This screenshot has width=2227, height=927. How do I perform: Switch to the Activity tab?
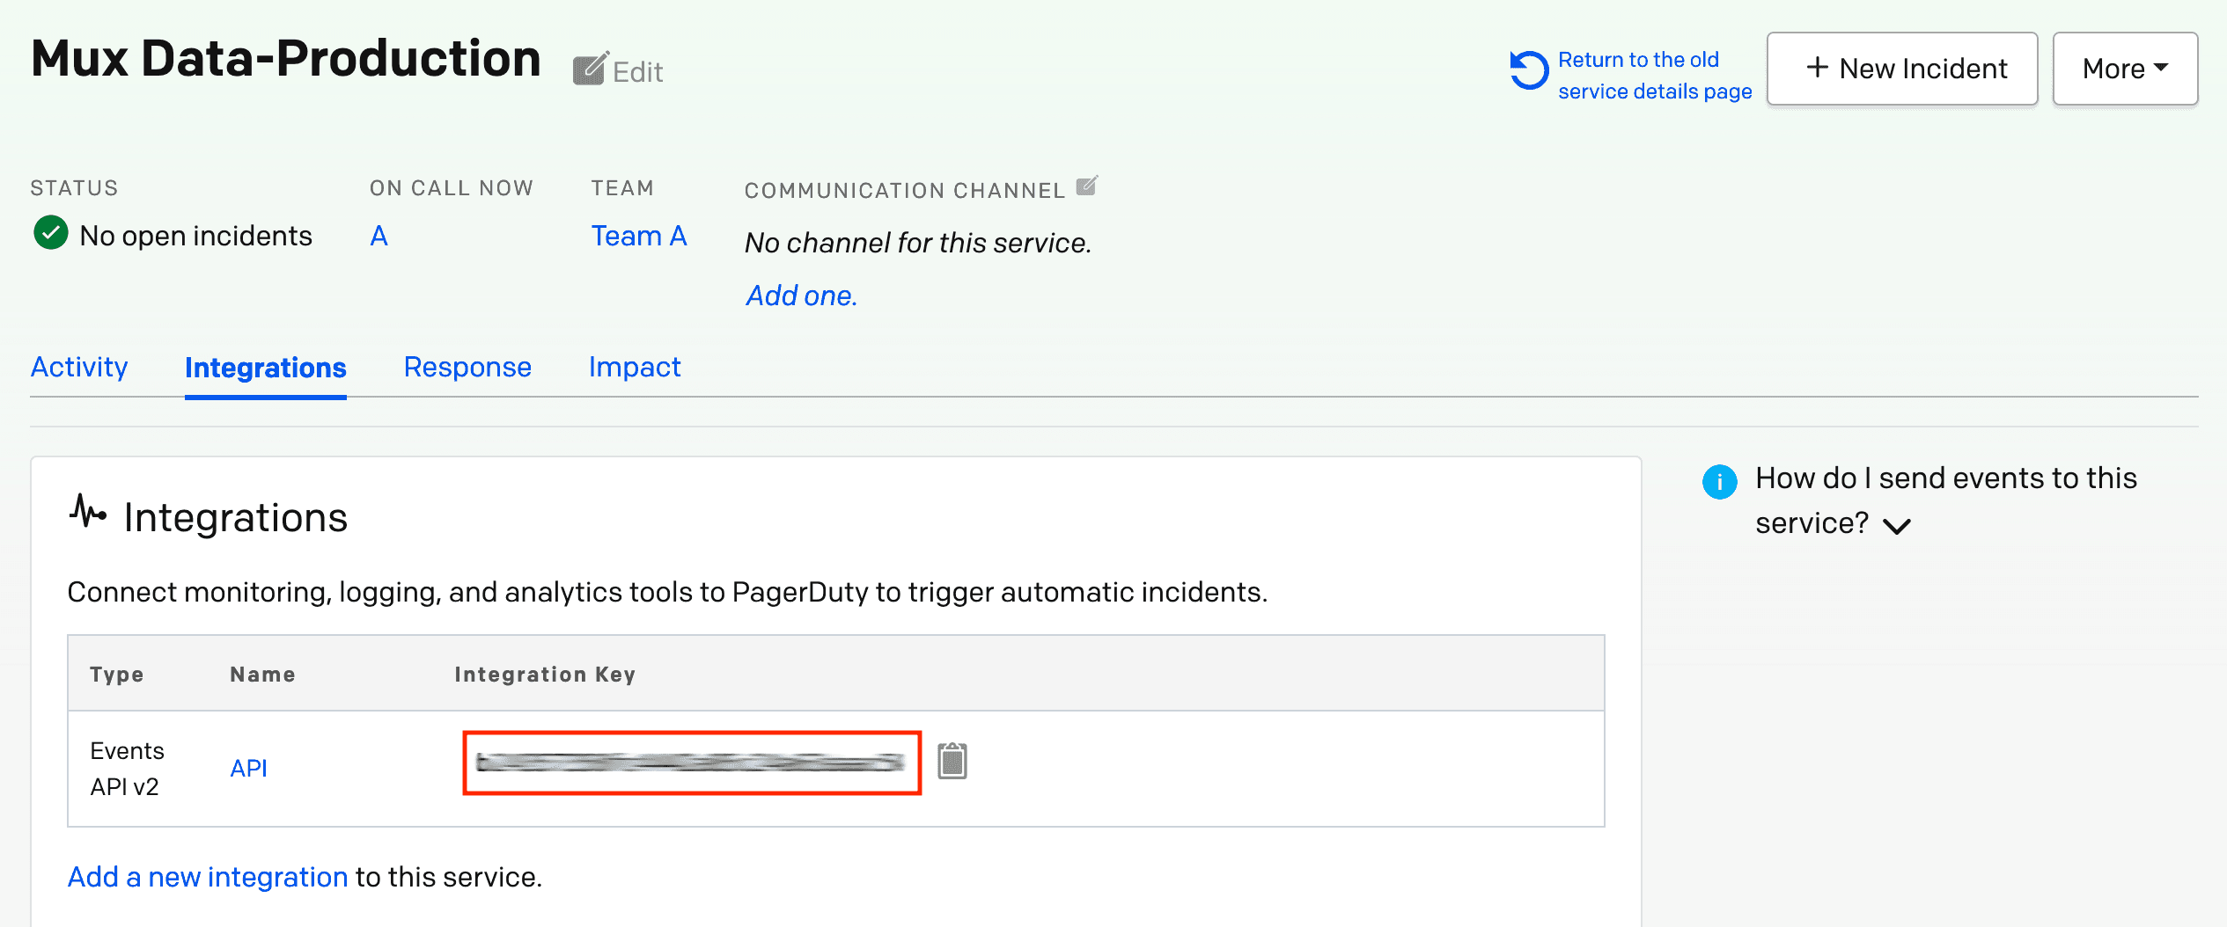(x=79, y=367)
